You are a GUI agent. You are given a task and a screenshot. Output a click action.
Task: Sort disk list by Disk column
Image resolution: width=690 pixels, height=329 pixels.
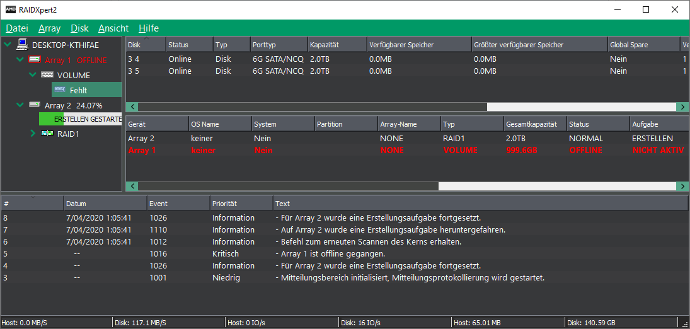pyautogui.click(x=146, y=45)
